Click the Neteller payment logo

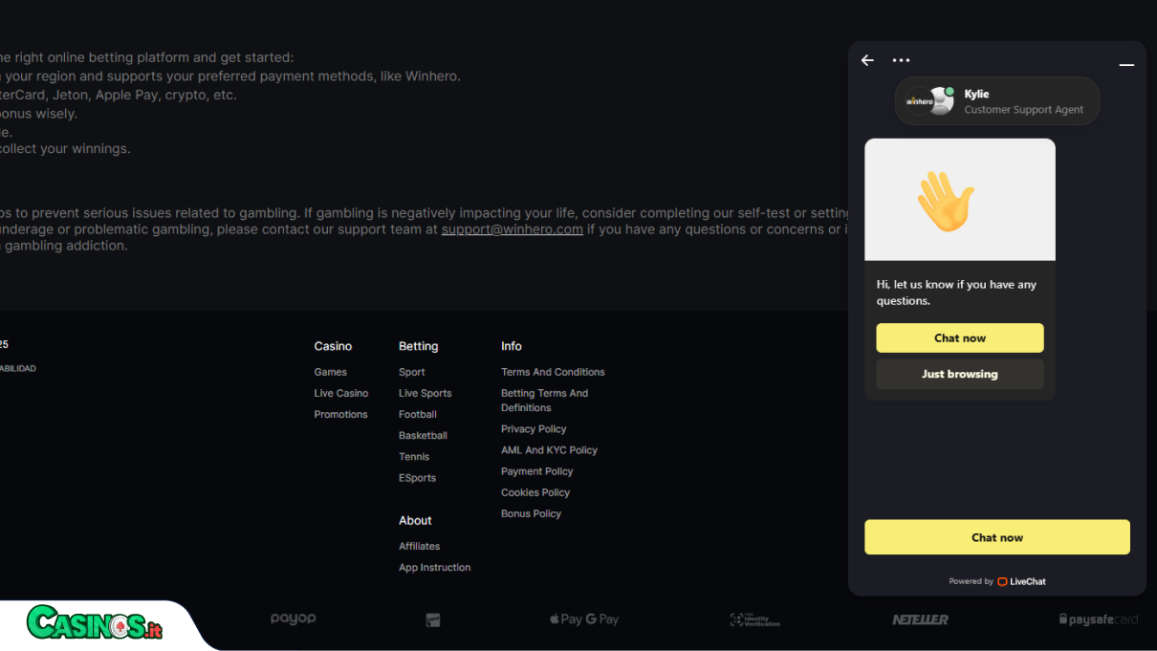point(920,620)
